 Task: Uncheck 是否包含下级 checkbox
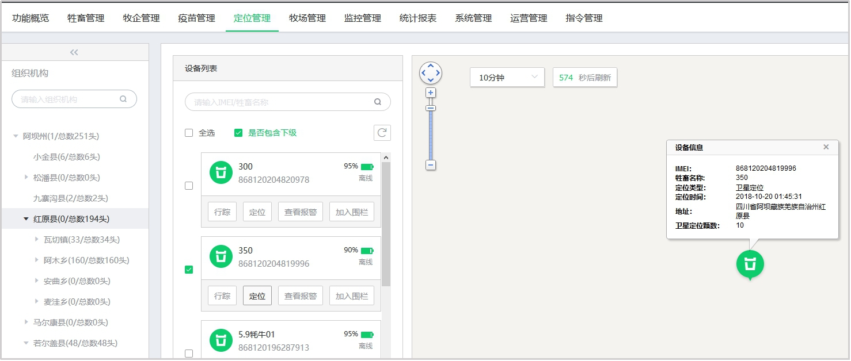[x=238, y=133]
